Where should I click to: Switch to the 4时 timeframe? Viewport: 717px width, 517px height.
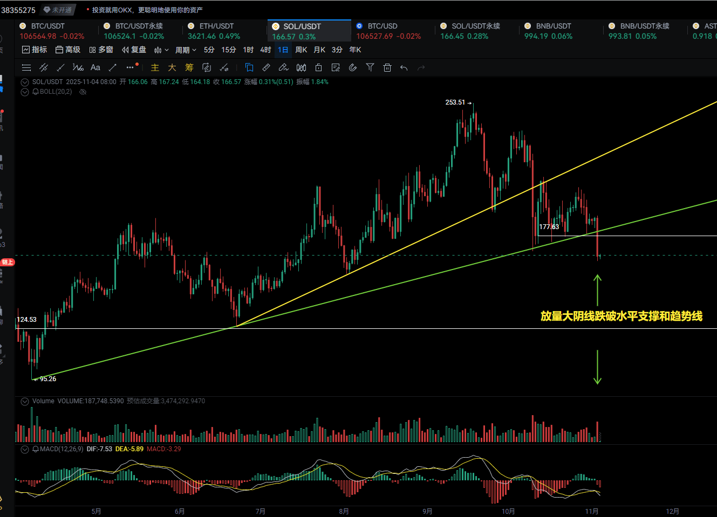265,50
